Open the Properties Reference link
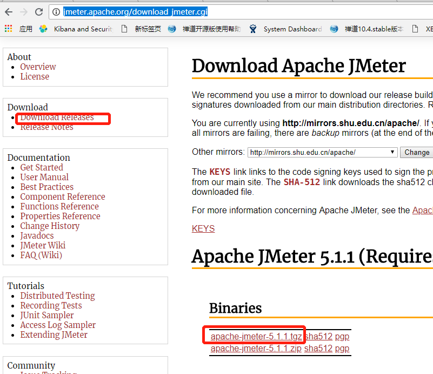The image size is (433, 374). [x=60, y=216]
